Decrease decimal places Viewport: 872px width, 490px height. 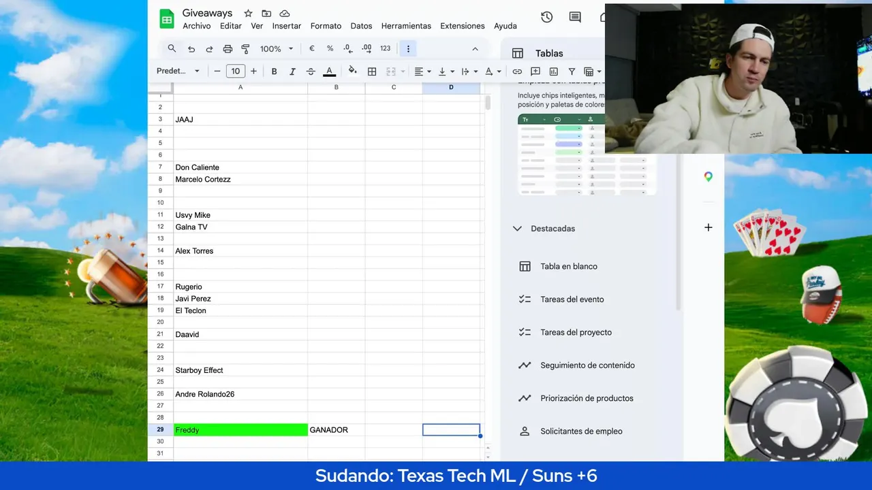[348, 49]
